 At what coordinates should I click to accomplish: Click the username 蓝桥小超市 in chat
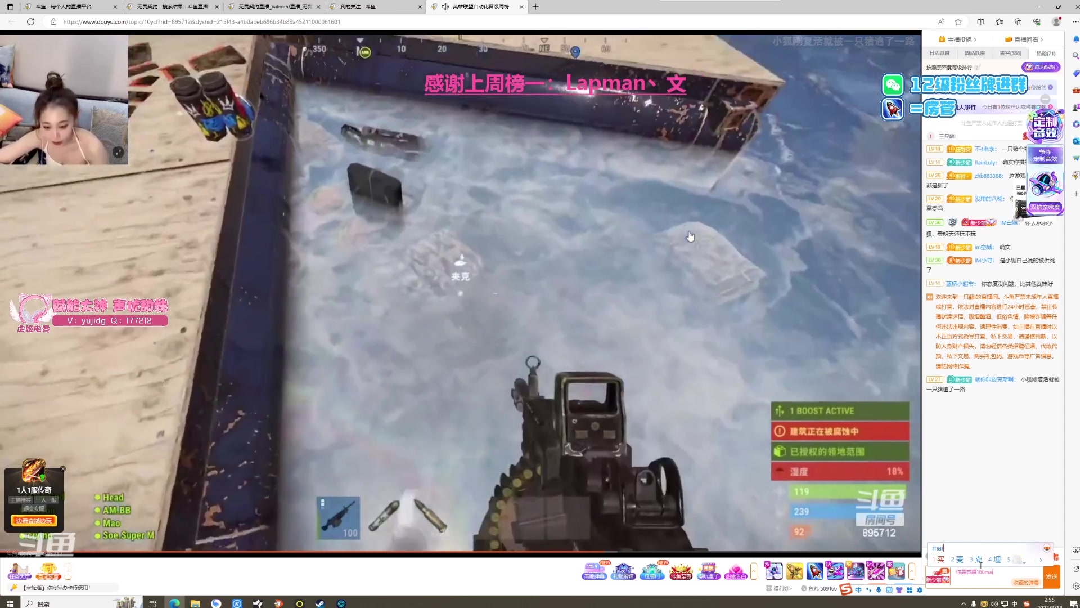[960, 284]
